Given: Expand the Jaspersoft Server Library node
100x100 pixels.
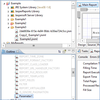Looking at the screenshot, I should coord(9,15).
